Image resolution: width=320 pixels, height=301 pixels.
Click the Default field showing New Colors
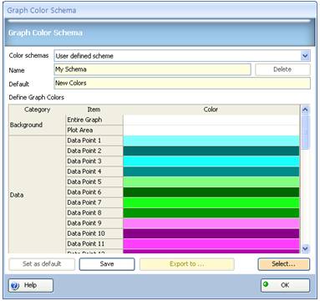[182, 83]
